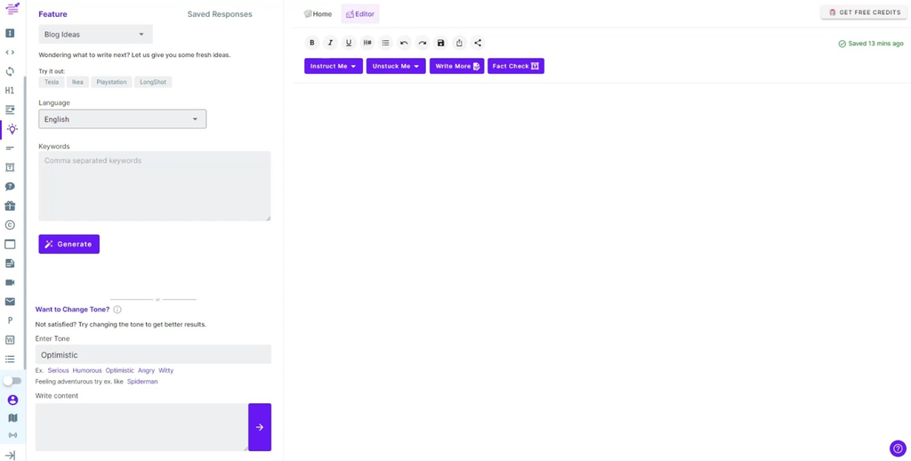Apply italic formatting in editor toolbar

click(330, 43)
